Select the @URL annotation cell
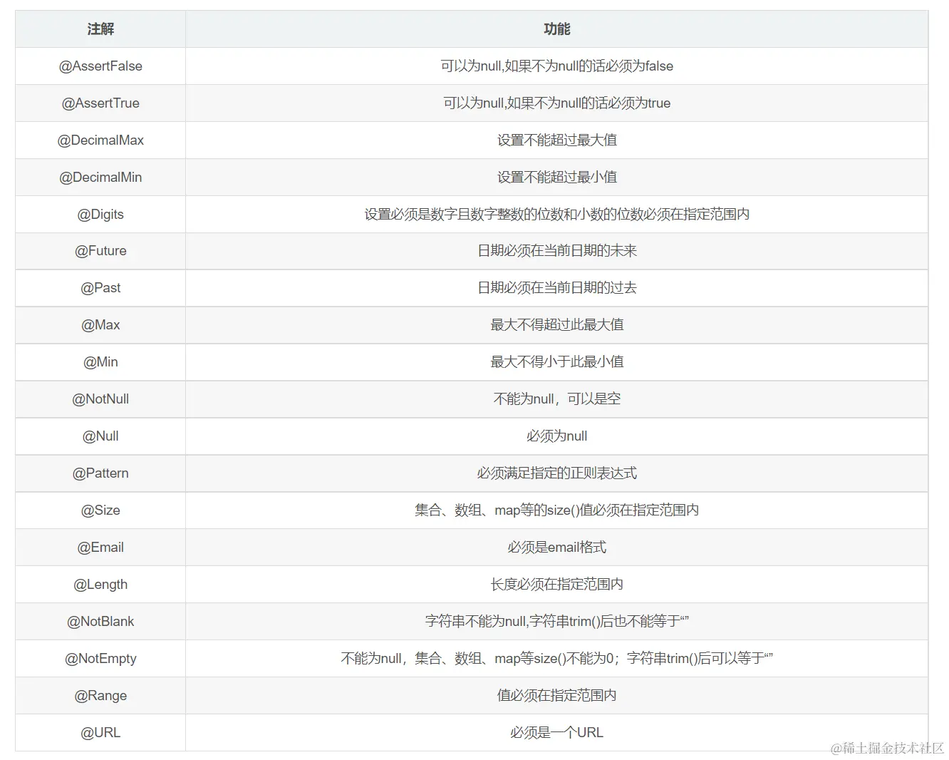 pyautogui.click(x=100, y=733)
